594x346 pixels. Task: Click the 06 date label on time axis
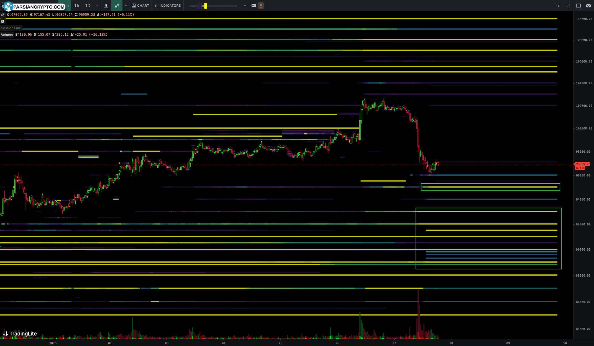click(x=337, y=343)
